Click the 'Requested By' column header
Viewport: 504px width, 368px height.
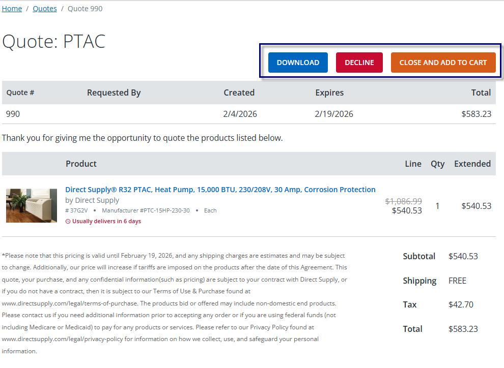114,93
